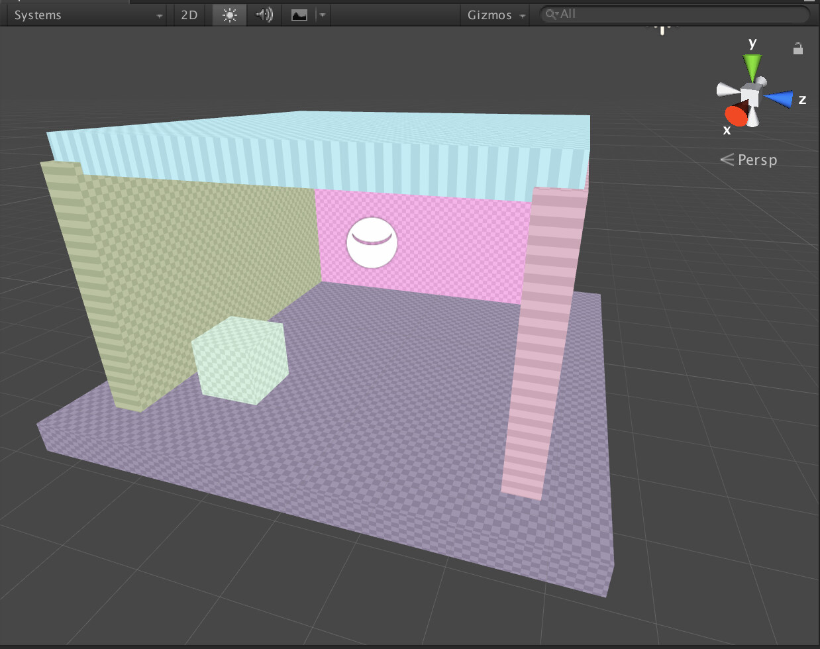Image resolution: width=820 pixels, height=649 pixels.
Task: Toggle 2D view mode
Action: 189,15
